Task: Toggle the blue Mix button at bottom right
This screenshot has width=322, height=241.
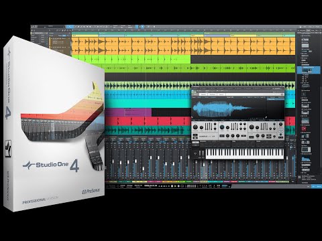Action: tap(314, 186)
